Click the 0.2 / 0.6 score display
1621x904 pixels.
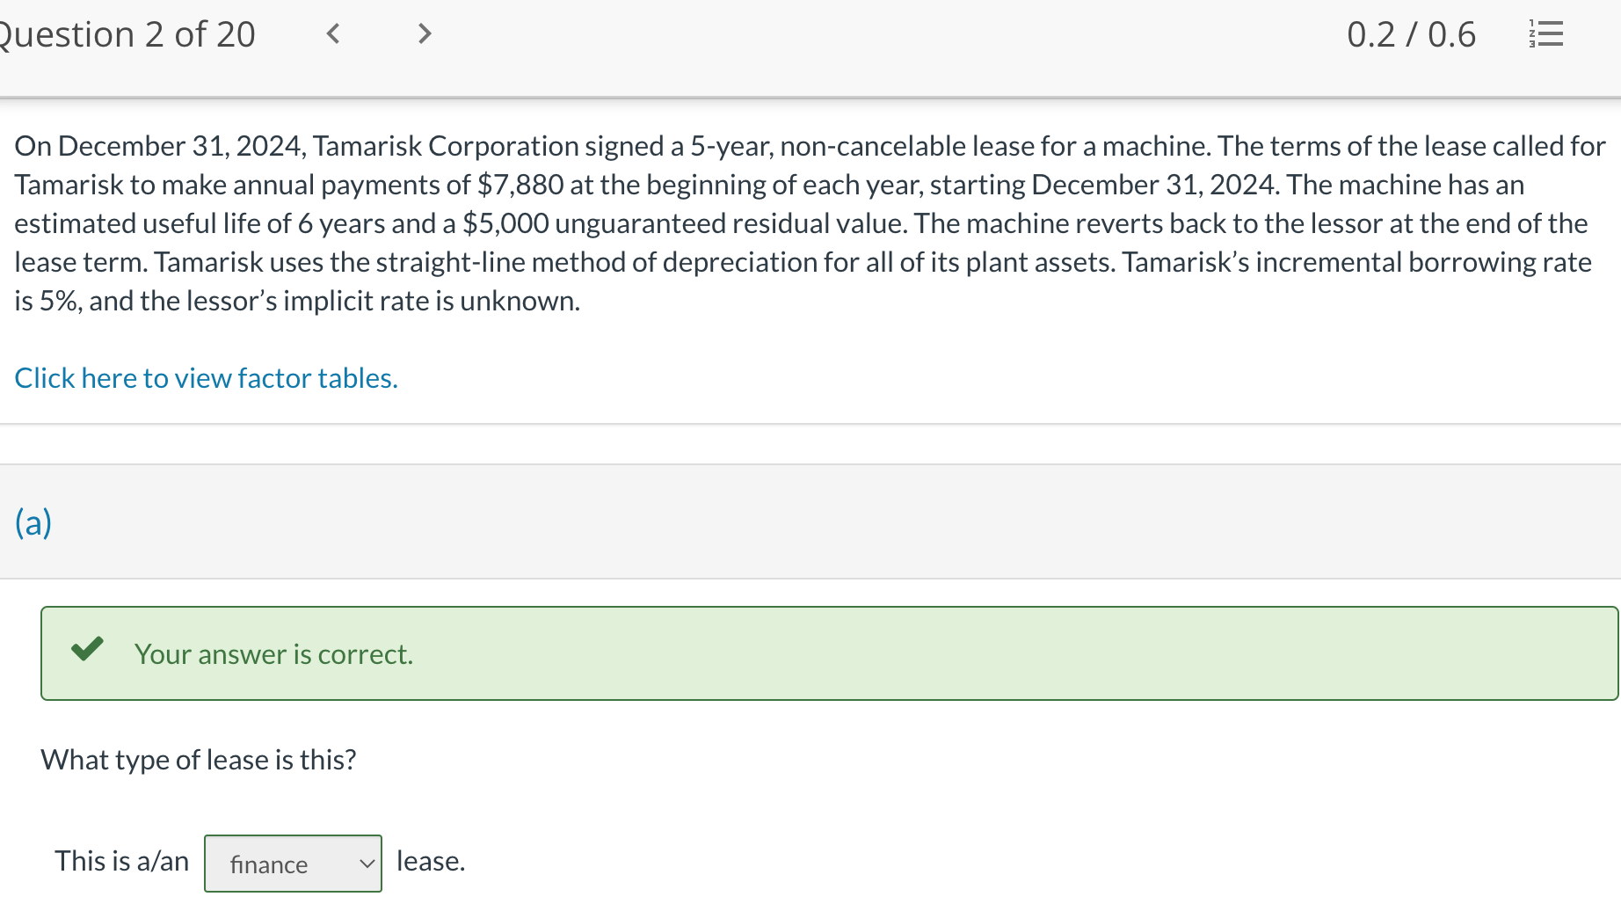[x=1411, y=34]
